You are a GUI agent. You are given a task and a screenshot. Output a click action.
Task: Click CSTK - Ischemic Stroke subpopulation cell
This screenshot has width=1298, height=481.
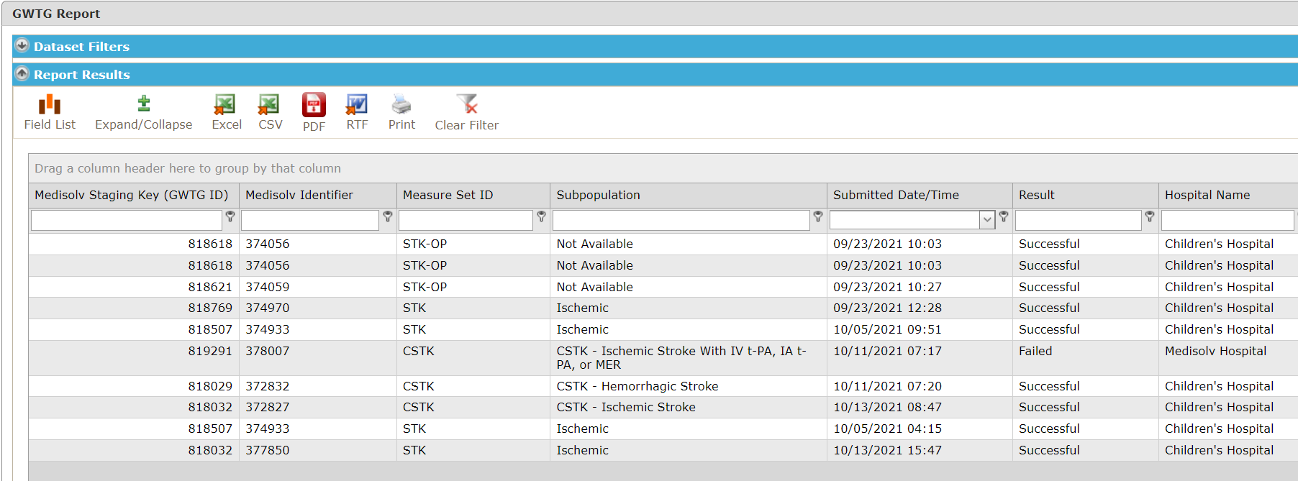coord(689,407)
